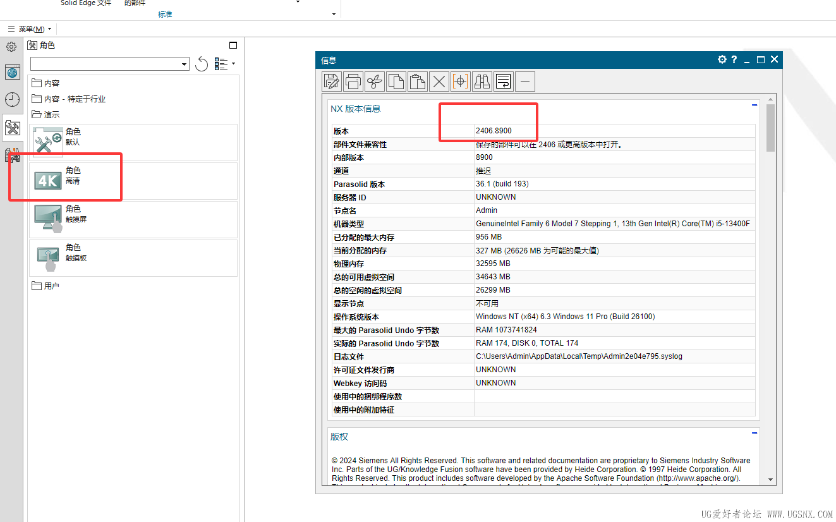
Task: Click the Delete X icon in toolbar
Action: (439, 81)
